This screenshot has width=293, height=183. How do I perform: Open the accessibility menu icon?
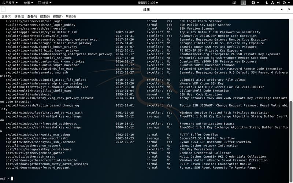tap(253, 3)
